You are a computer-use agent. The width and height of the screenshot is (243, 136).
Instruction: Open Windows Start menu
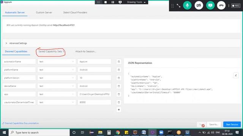click(4, 133)
